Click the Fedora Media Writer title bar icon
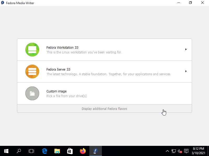This screenshot has width=209, height=156. (3, 3)
